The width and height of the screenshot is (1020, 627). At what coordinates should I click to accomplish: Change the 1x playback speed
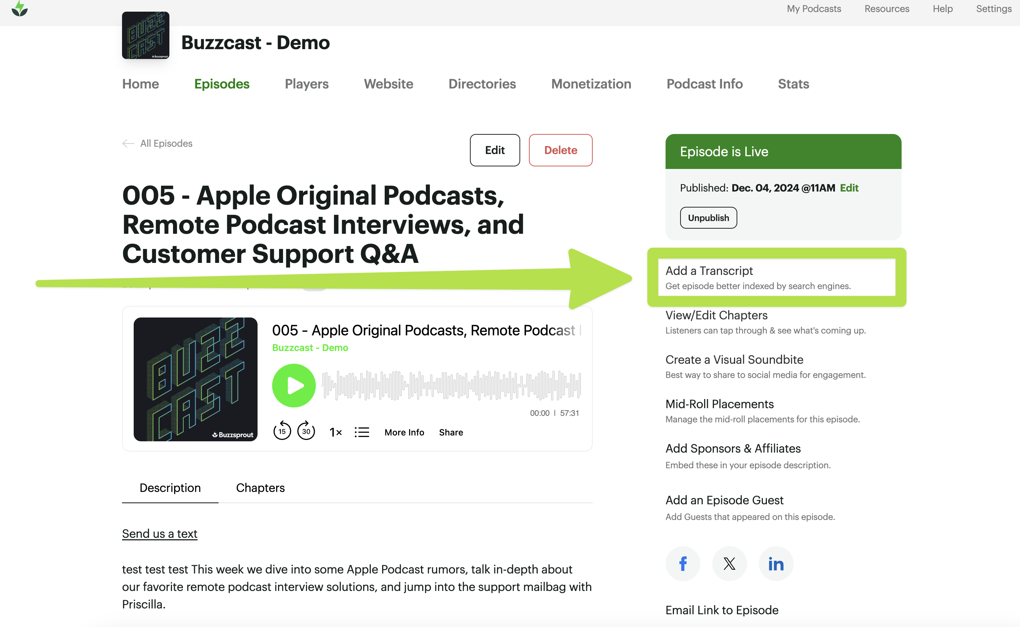coord(335,432)
